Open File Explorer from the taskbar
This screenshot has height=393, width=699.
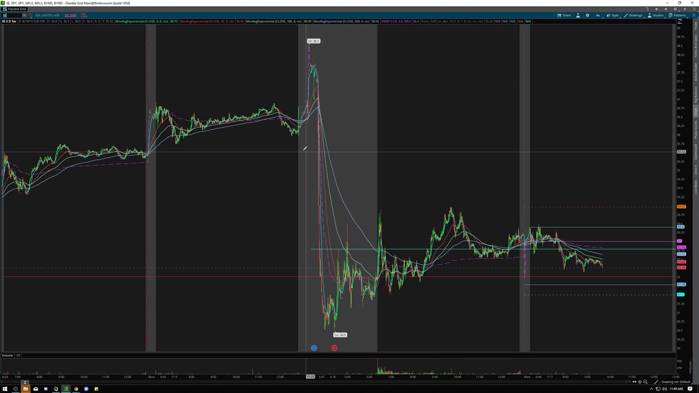(x=26, y=389)
